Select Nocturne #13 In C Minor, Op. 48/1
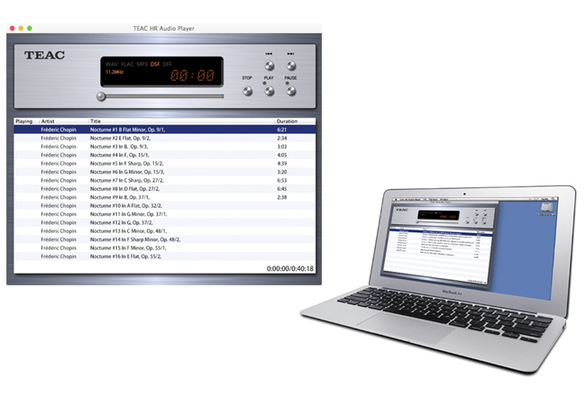 [165, 230]
